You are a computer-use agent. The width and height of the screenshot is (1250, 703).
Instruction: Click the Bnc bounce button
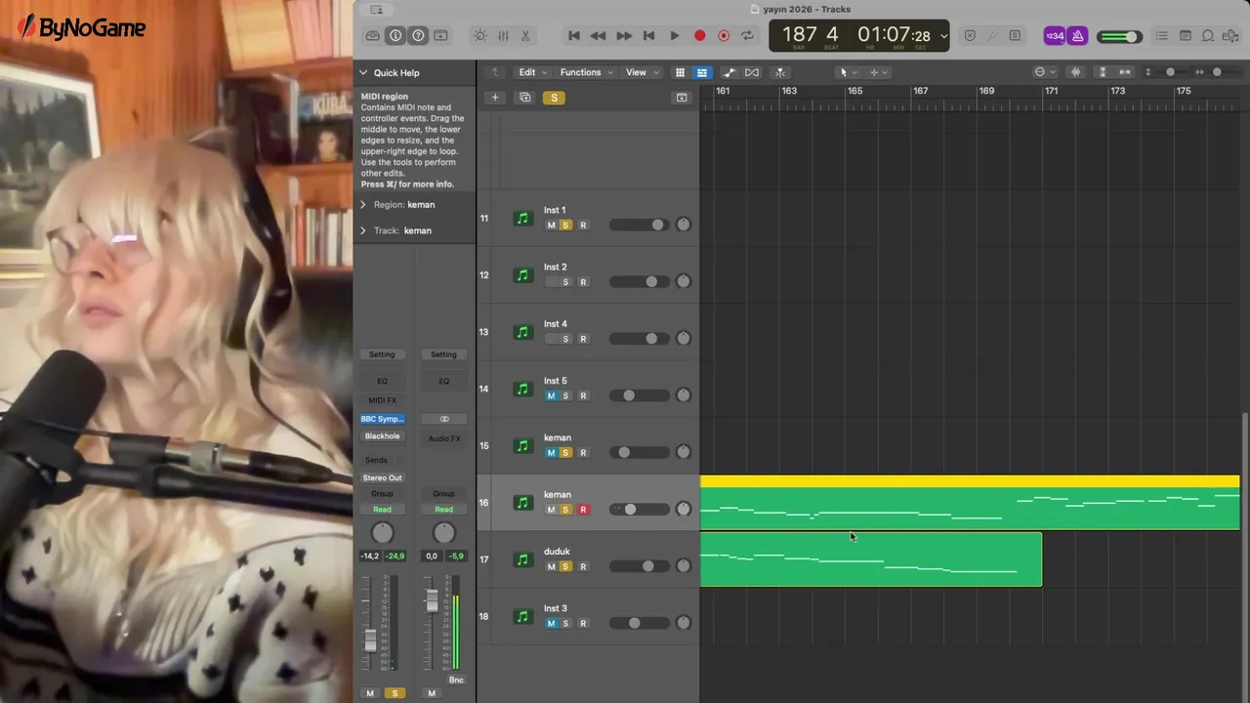coord(456,680)
